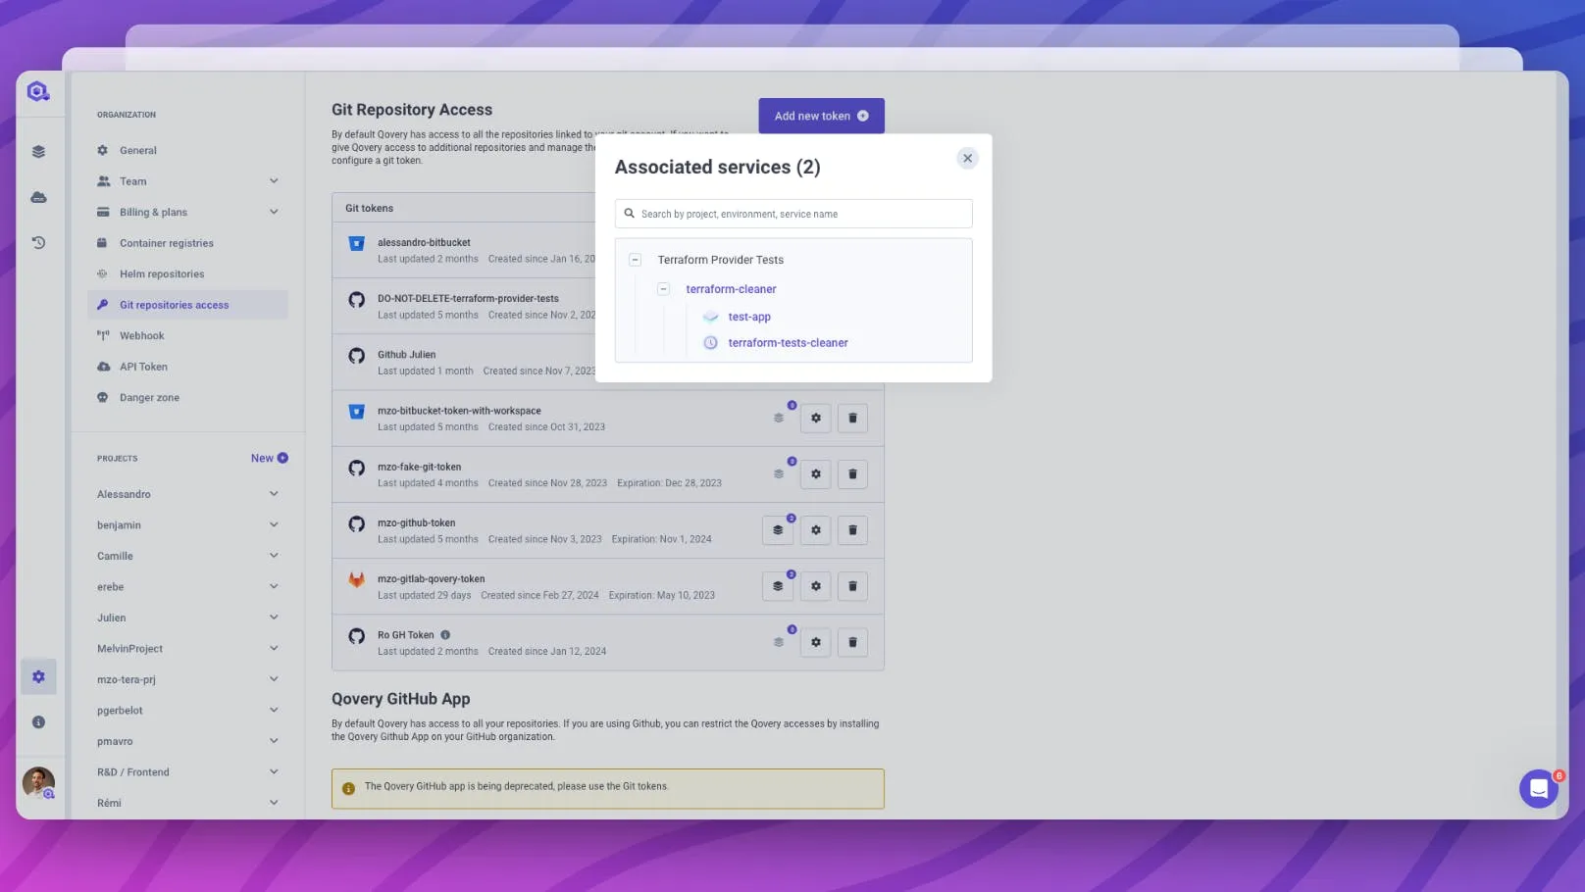Delete the mzo-bitbucket-token-with-workspace token
This screenshot has width=1585, height=892.
pyautogui.click(x=852, y=419)
